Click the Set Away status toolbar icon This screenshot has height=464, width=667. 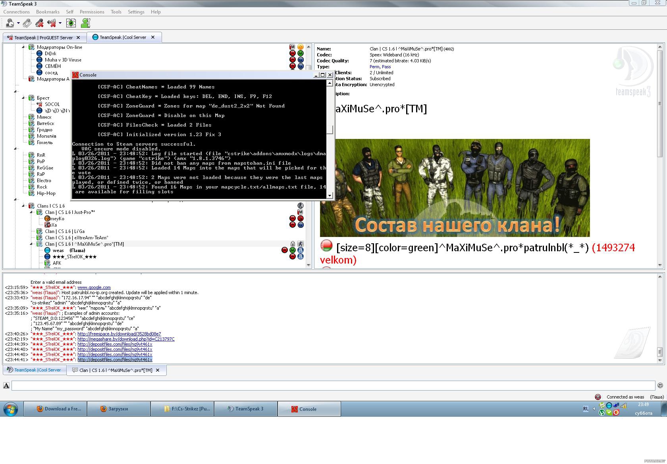point(10,23)
